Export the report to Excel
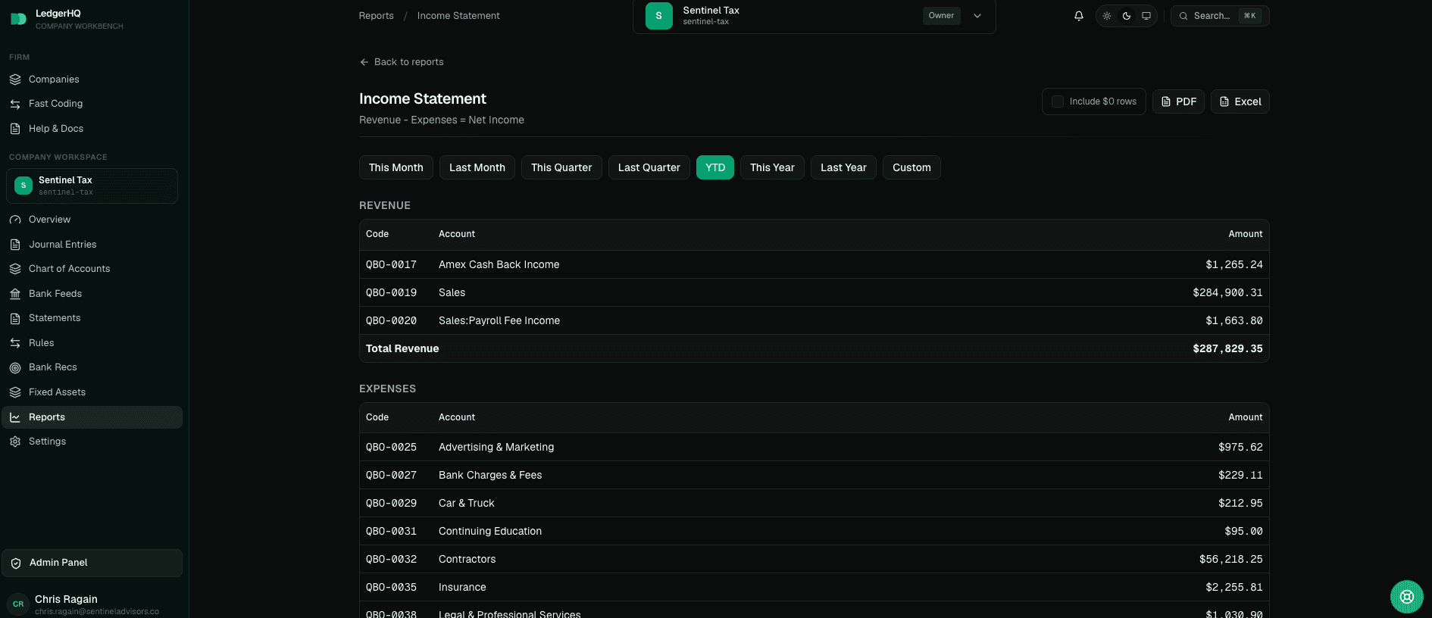1432x618 pixels. [1240, 101]
